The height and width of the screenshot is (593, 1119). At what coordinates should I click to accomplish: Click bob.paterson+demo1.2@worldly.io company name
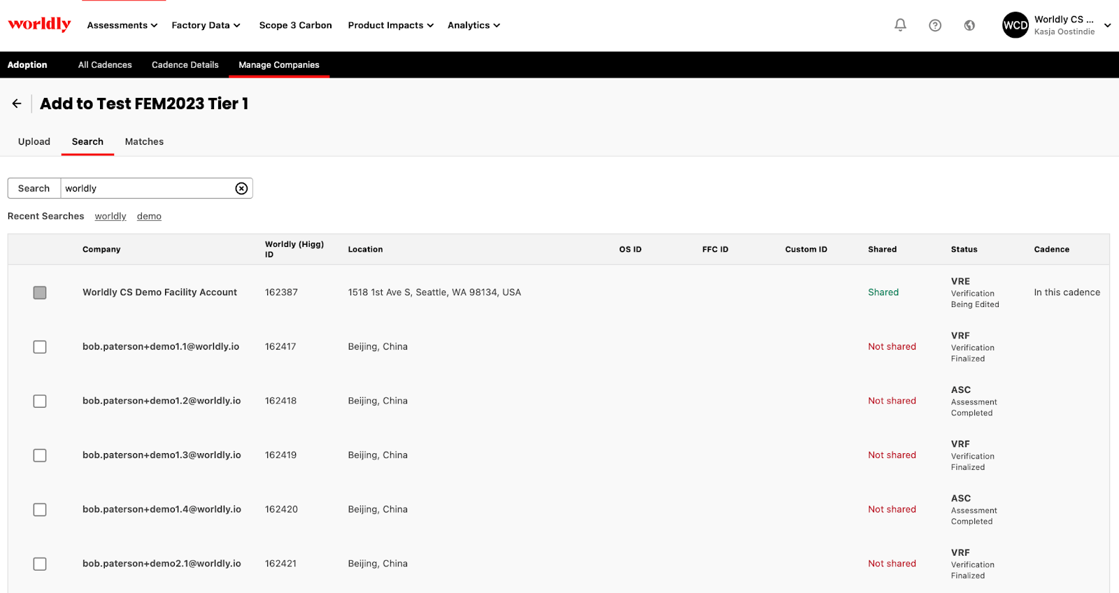162,401
